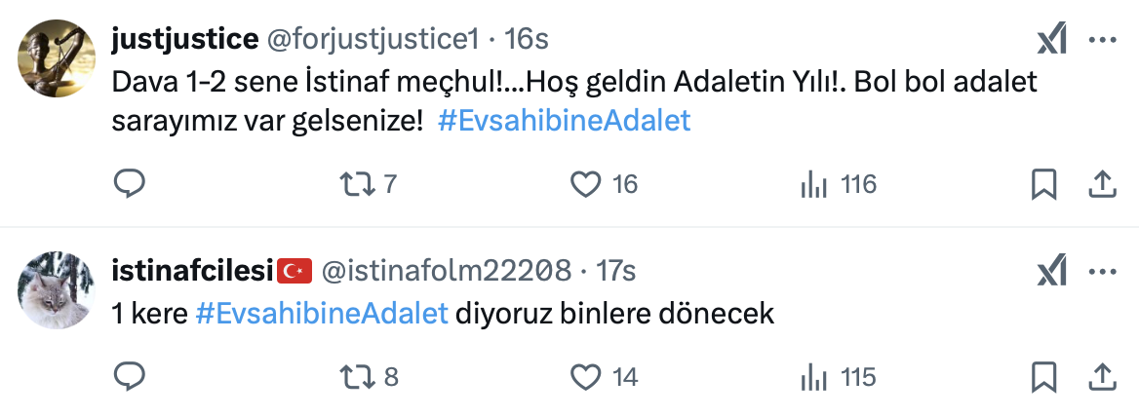This screenshot has height=417, width=1139.
Task: Share the justjustice tweet
Action: (x=1102, y=183)
